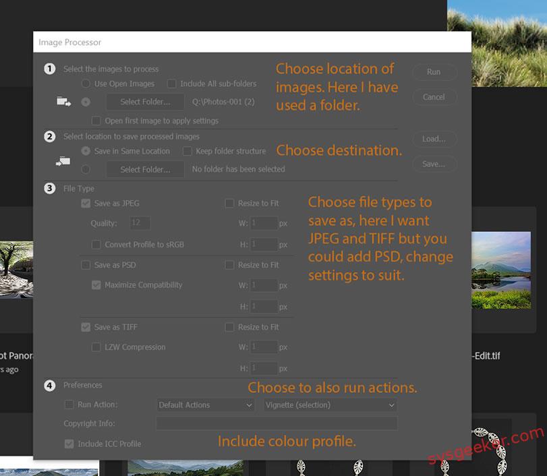Click the Run button
547x476 pixels.
434,72
